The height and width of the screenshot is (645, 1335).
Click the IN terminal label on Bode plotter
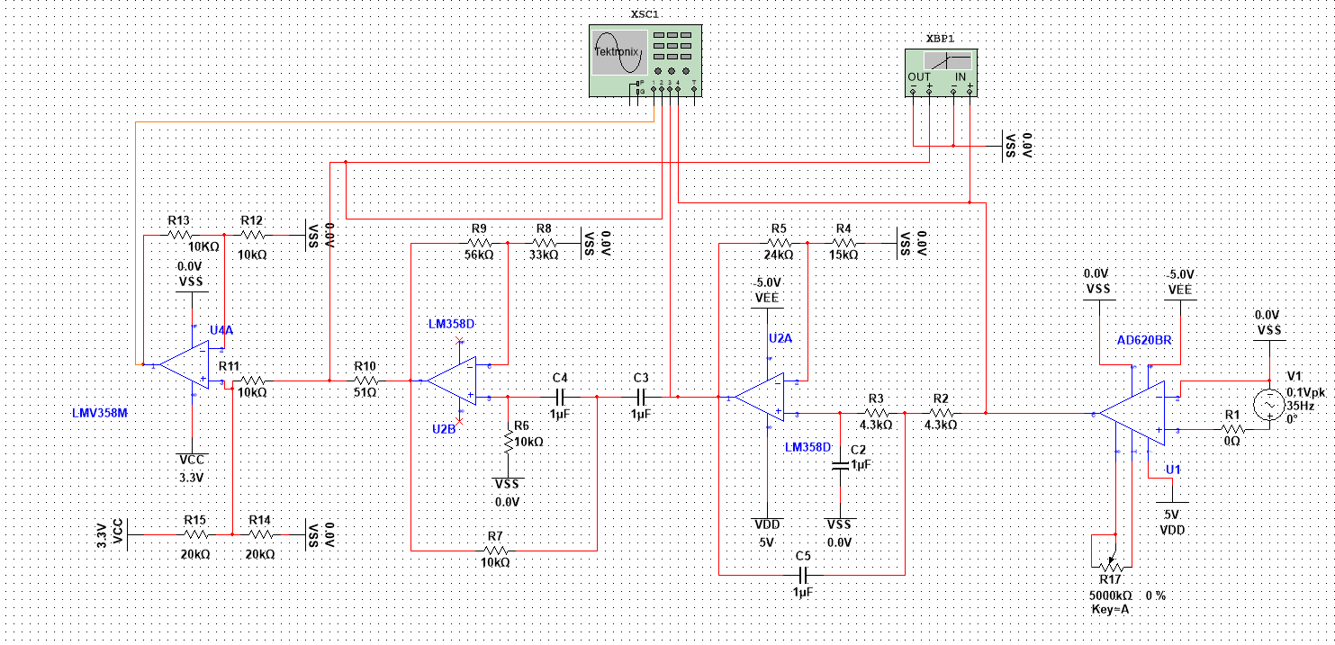pos(961,77)
